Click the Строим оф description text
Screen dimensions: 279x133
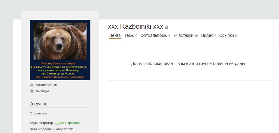[38, 113]
